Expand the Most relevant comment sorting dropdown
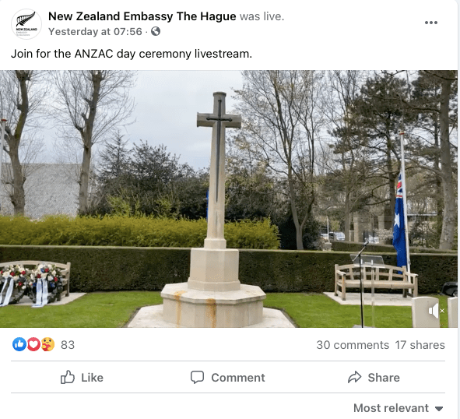Screen dimensions: 460x419 pos(398,408)
